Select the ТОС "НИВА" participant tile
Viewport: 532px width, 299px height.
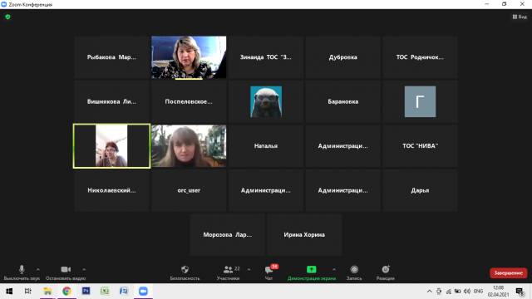(x=420, y=146)
